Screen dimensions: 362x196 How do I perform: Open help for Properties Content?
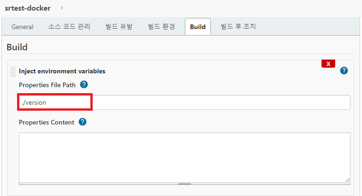[83, 122]
